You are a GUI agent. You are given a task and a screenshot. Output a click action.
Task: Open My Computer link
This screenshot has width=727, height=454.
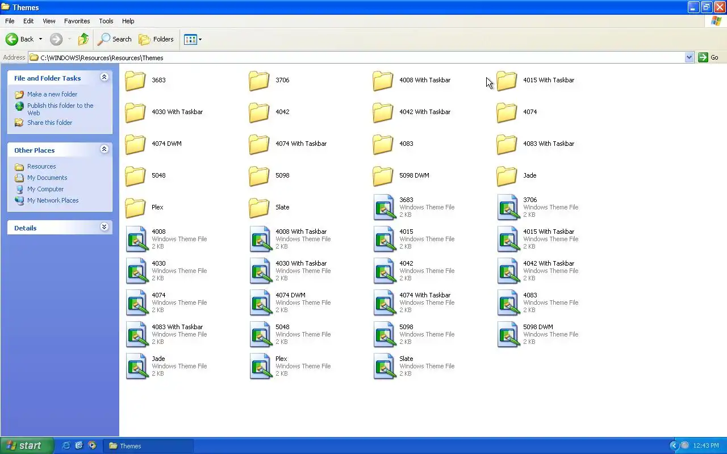[x=45, y=189]
